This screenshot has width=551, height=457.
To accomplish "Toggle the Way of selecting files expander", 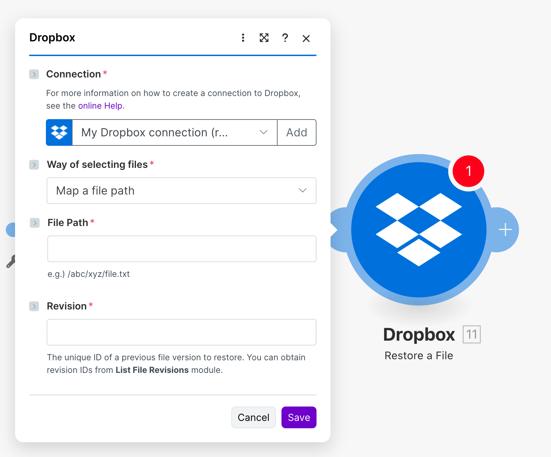I will (x=34, y=165).
